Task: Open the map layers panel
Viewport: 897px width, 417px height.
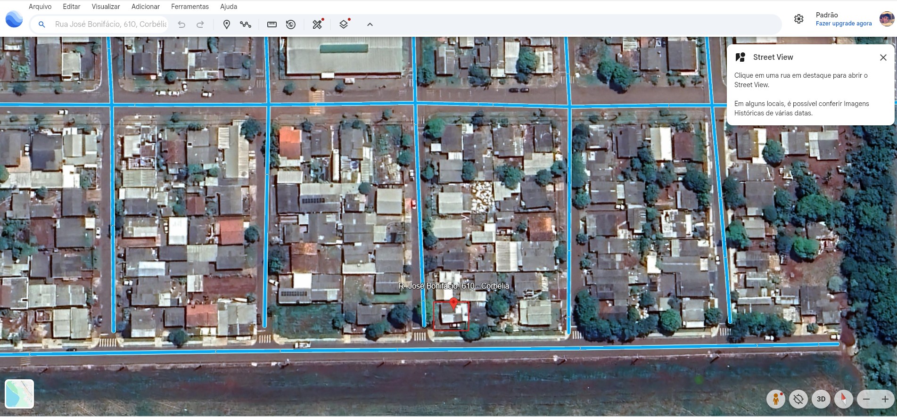Action: [344, 24]
